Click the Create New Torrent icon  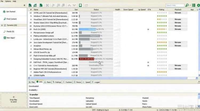tap(41, 5)
